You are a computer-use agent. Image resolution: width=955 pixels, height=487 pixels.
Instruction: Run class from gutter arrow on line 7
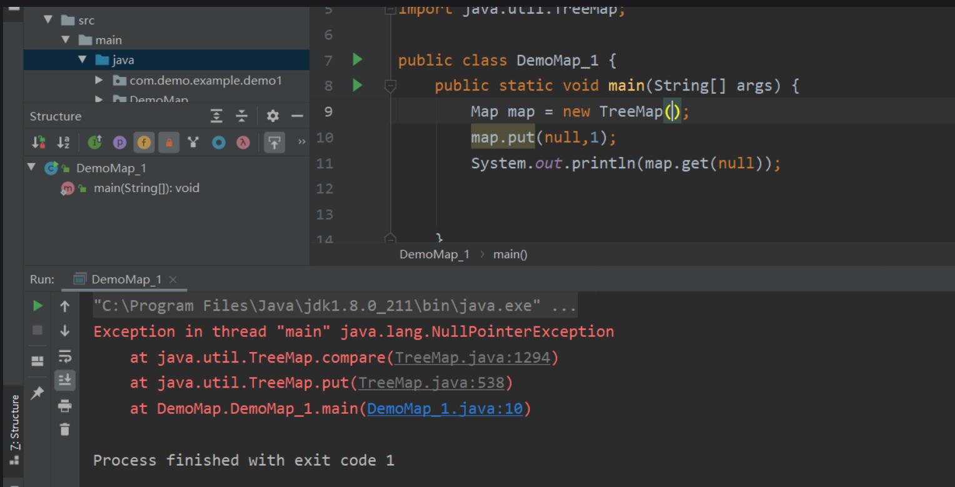pyautogui.click(x=357, y=59)
